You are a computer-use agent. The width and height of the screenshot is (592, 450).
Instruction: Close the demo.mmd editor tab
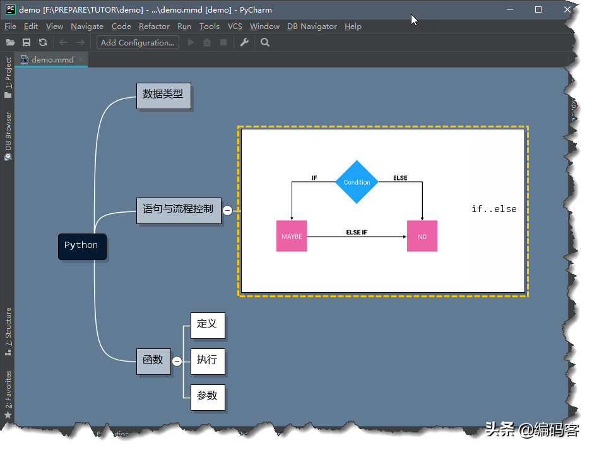(81, 59)
